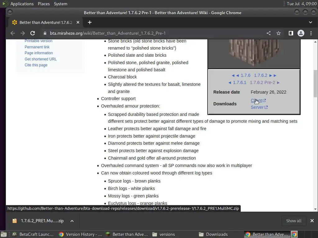Close the Better than Adventure tab
The height and width of the screenshot is (238, 318).
tap(78, 22)
